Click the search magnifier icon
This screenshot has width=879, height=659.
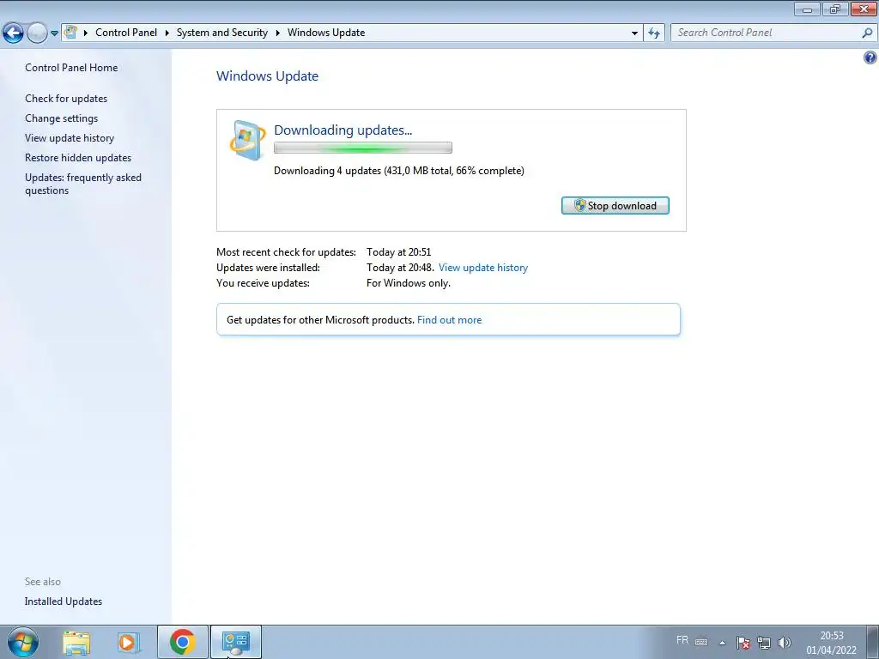pos(867,33)
